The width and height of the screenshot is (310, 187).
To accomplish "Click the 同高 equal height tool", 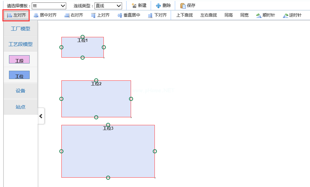I will pos(228,15).
